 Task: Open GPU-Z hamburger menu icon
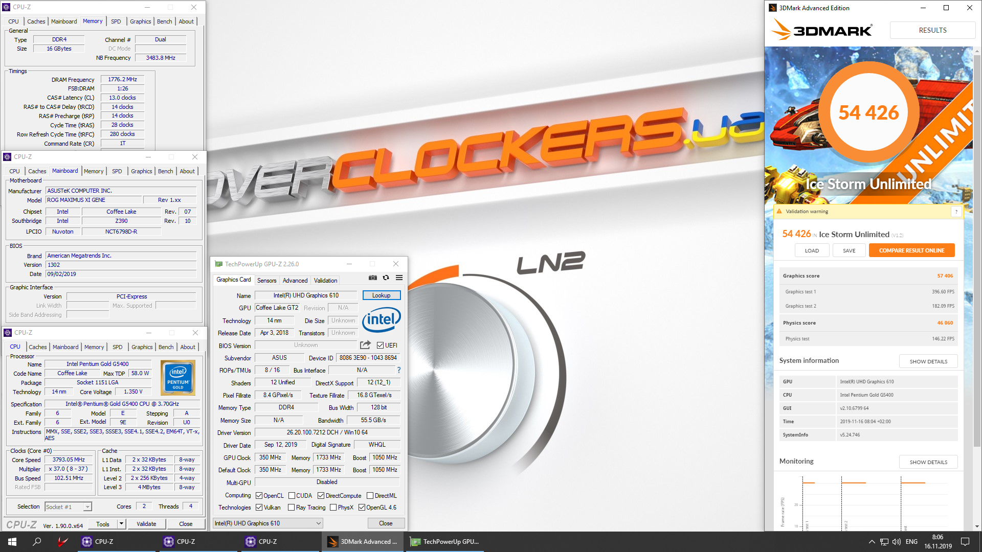(x=399, y=278)
